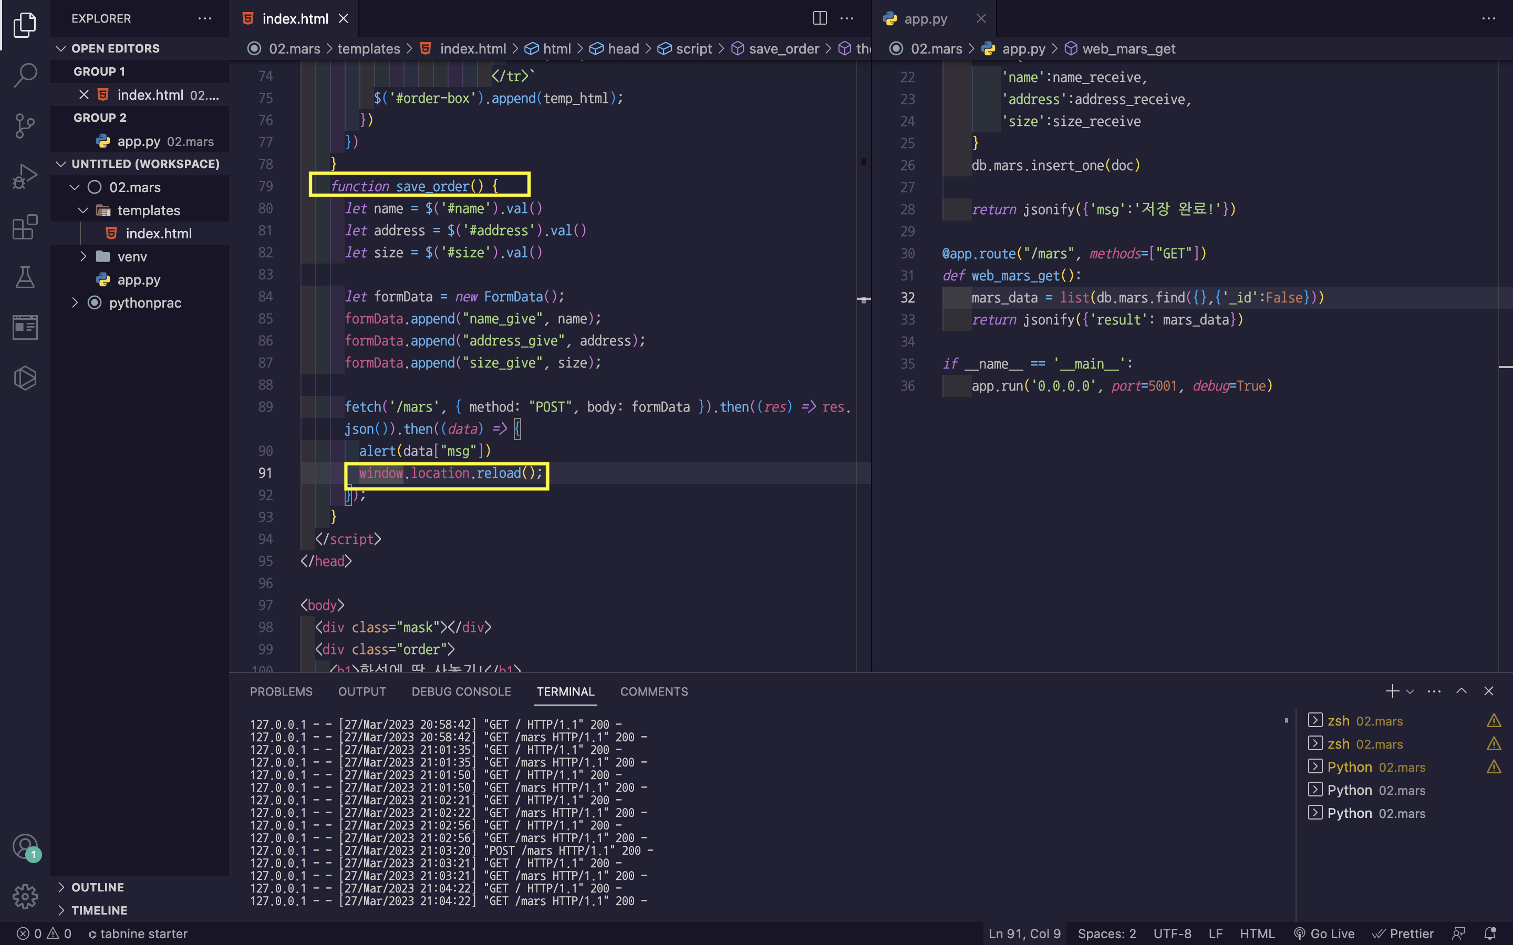Screen dimensions: 1513x945
Task: Open the Run and Debug view icon
Action: [x=25, y=176]
